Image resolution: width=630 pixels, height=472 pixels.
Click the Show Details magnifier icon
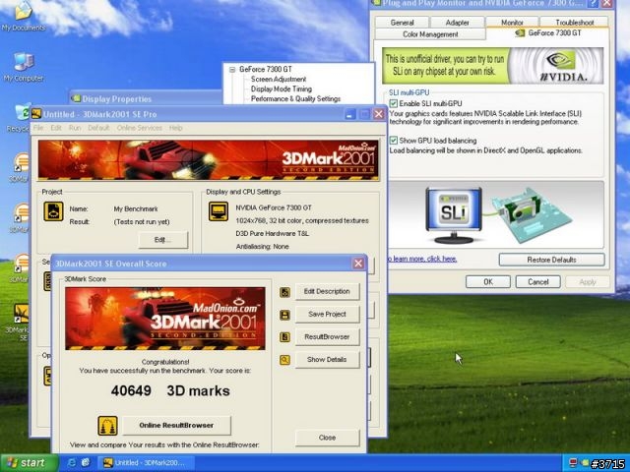tap(284, 360)
